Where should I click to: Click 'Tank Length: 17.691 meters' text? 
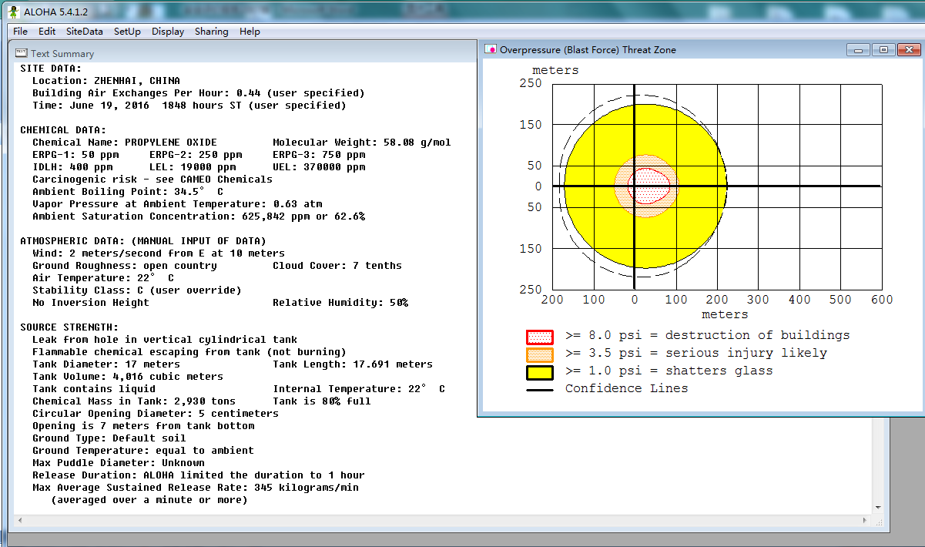[353, 364]
